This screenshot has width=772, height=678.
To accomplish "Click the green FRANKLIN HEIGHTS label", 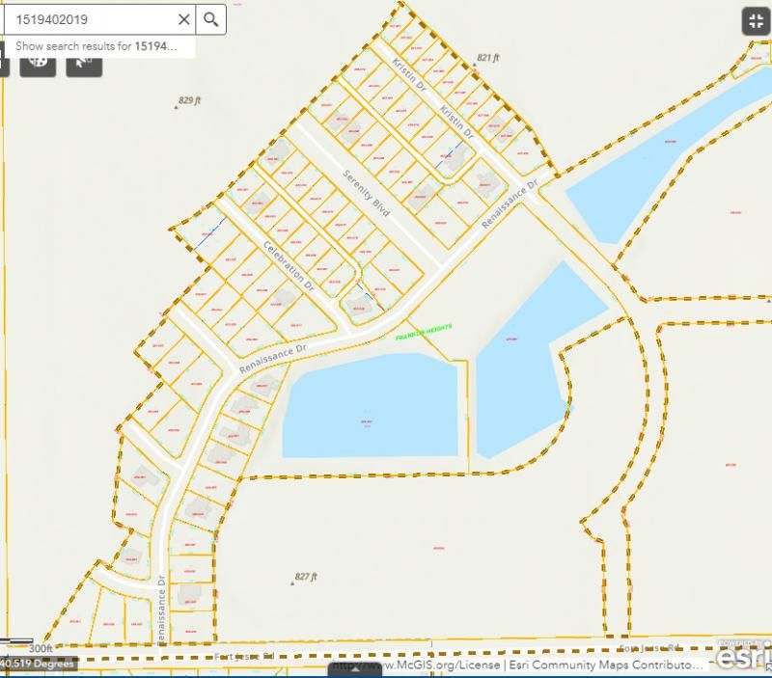I will pos(424,332).
